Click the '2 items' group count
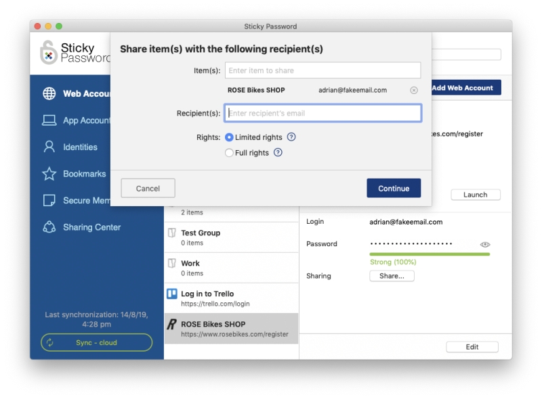 tap(192, 212)
